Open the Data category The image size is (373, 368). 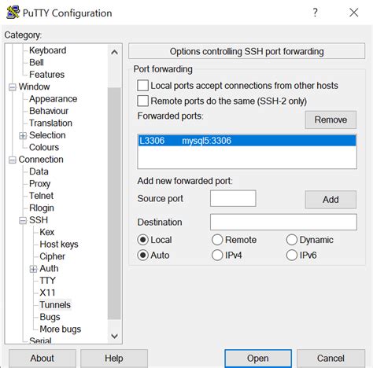pyautogui.click(x=39, y=171)
